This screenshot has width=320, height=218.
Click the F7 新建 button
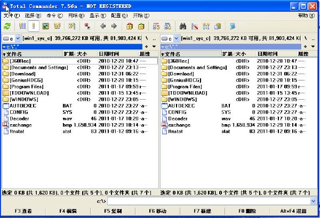pyautogui.click(x=203, y=211)
